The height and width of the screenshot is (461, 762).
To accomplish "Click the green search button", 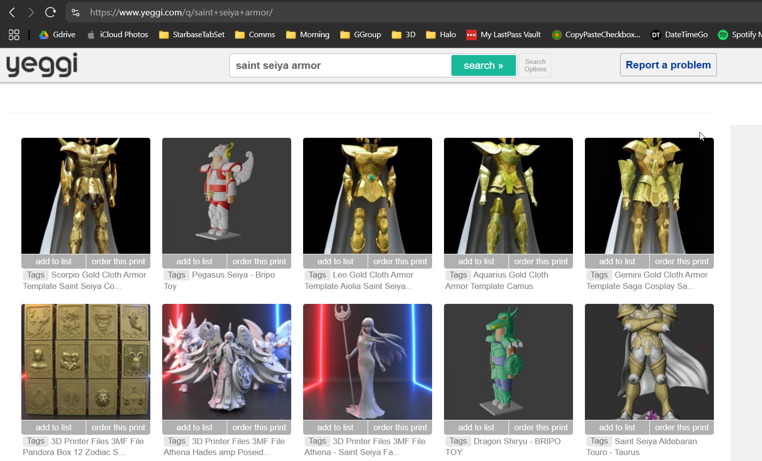I will tap(483, 65).
